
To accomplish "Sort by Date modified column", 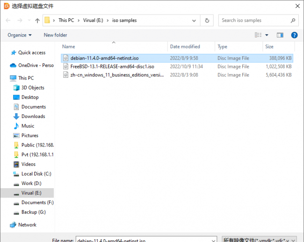I will point(185,47).
